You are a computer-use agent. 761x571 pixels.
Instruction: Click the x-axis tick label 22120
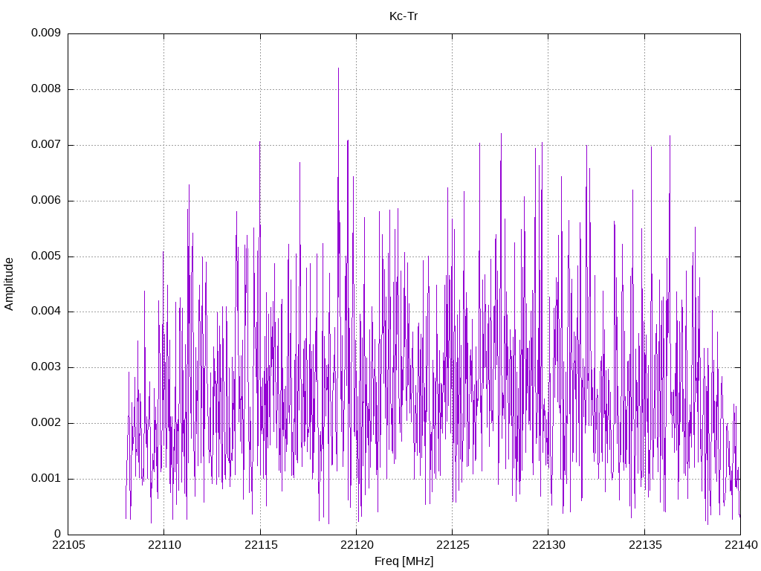pyautogui.click(x=357, y=545)
